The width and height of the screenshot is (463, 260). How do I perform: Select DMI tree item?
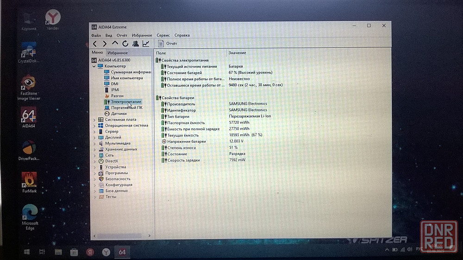(111, 84)
